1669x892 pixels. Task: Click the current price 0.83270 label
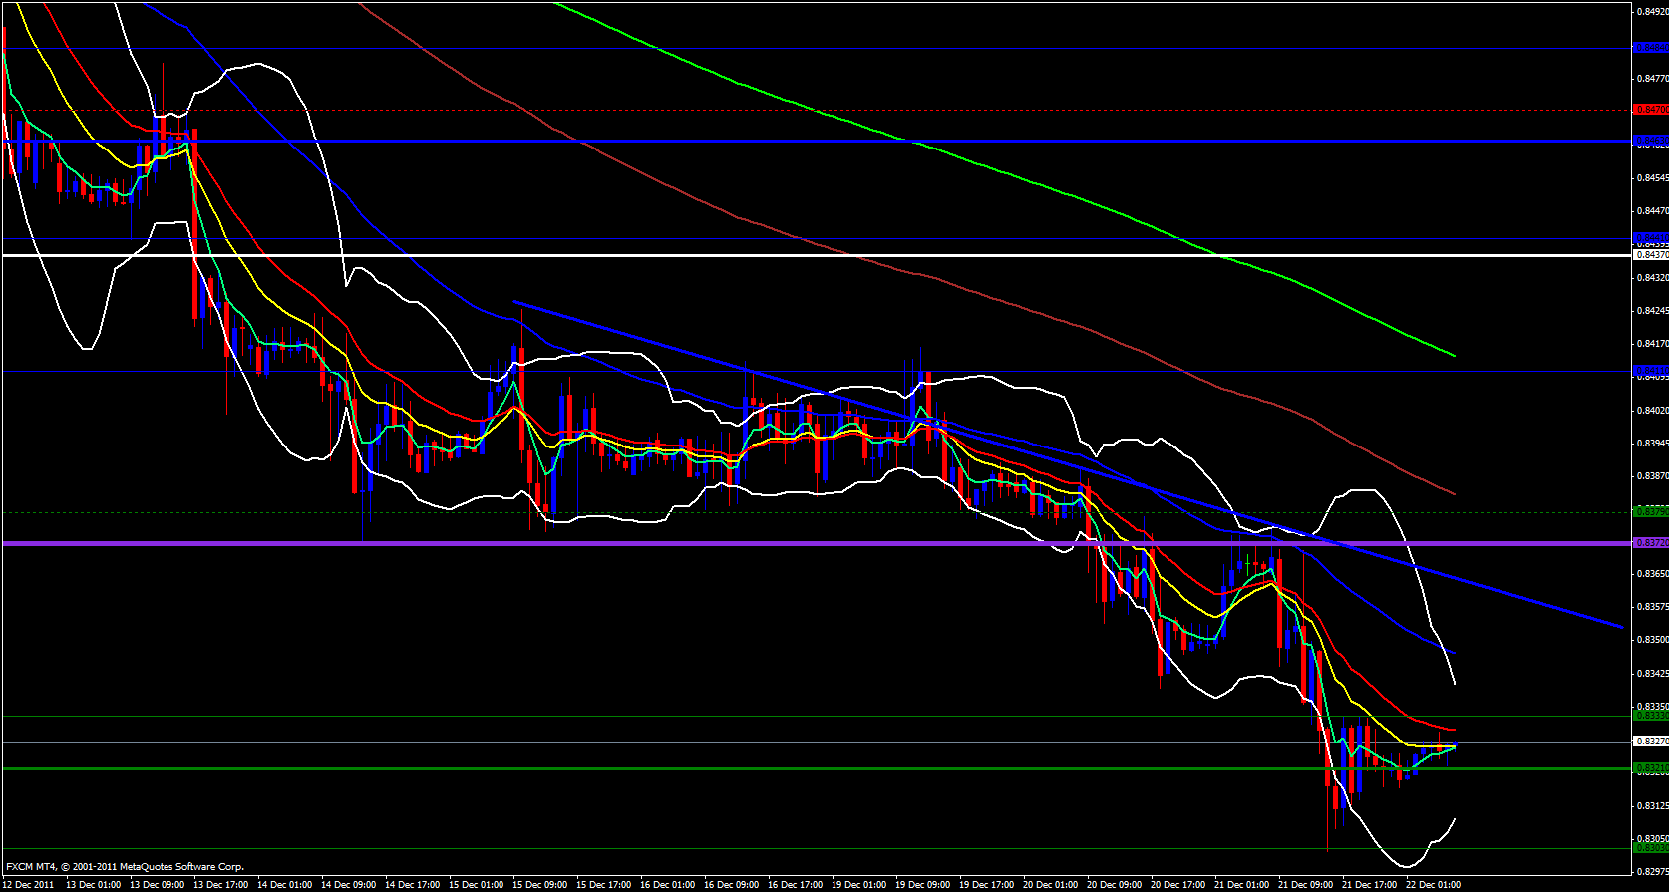pos(1650,742)
